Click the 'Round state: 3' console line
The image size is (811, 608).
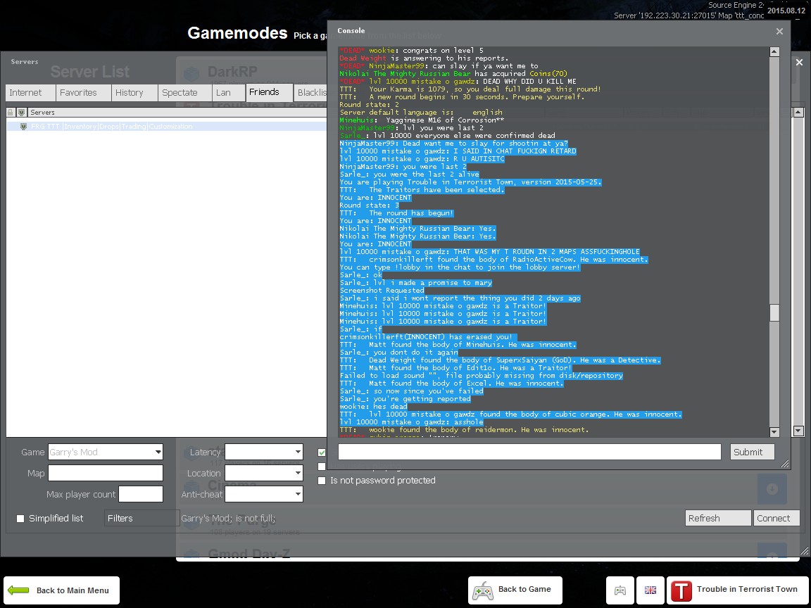point(369,205)
